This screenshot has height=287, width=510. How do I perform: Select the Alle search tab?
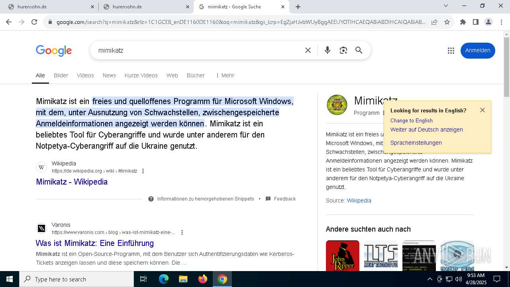click(40, 75)
